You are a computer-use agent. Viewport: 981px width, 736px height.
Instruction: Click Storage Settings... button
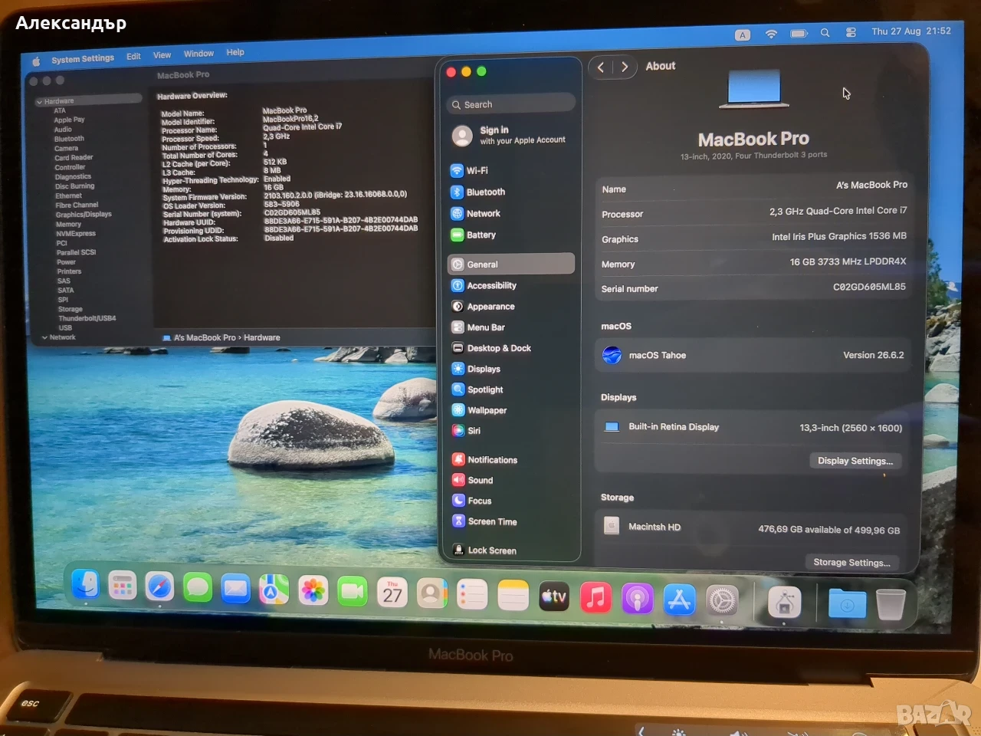851,562
